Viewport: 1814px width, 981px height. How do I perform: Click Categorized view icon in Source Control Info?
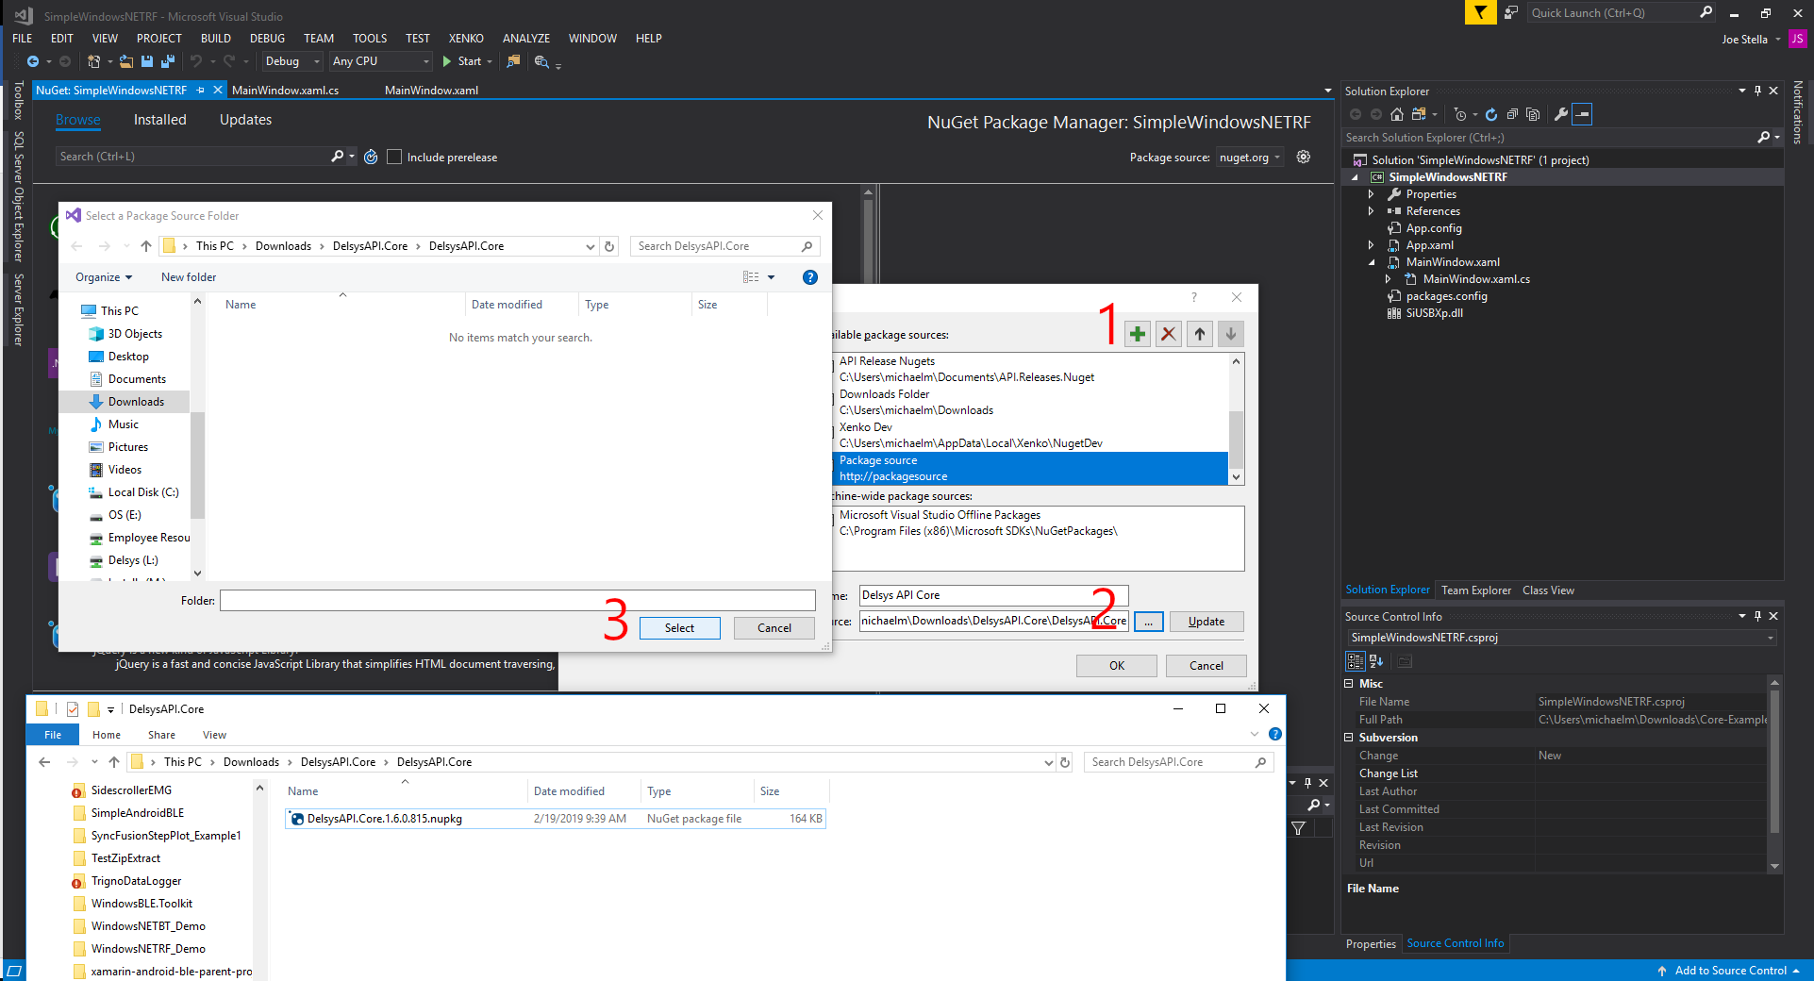(1356, 661)
